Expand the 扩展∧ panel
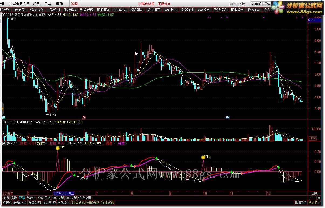Screen dimensions: 325x208 pyautogui.click(x=7, y=202)
